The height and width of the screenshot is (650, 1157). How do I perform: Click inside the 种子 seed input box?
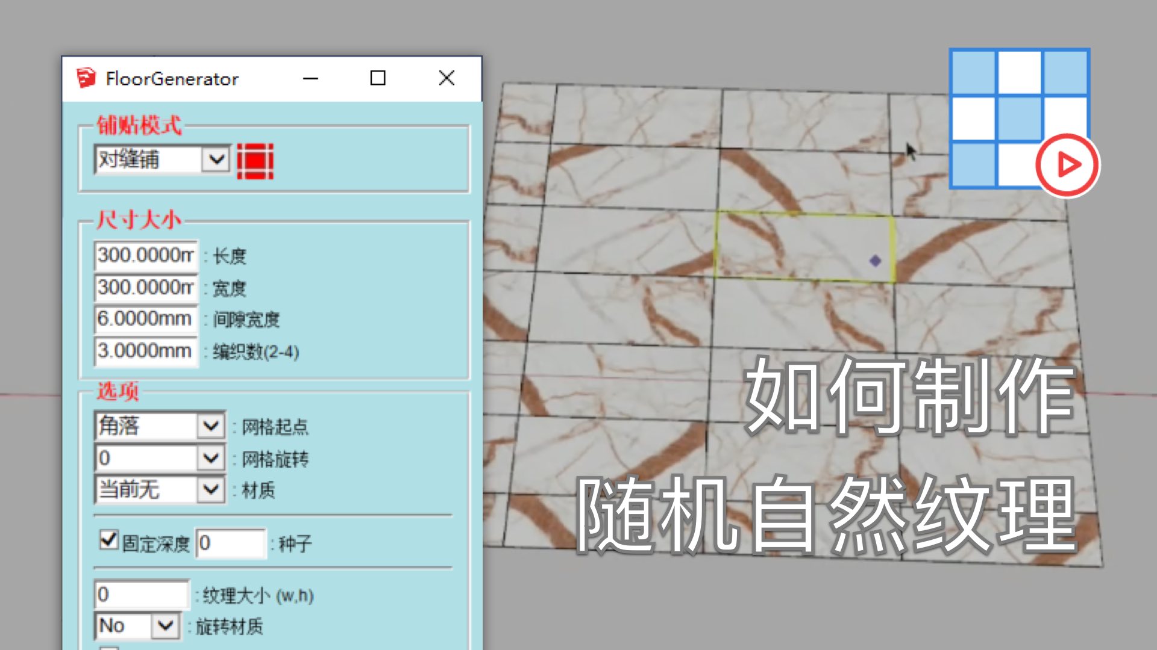(x=232, y=542)
